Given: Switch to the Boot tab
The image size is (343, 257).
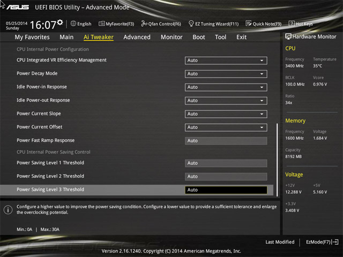Looking at the screenshot, I should coord(199,37).
